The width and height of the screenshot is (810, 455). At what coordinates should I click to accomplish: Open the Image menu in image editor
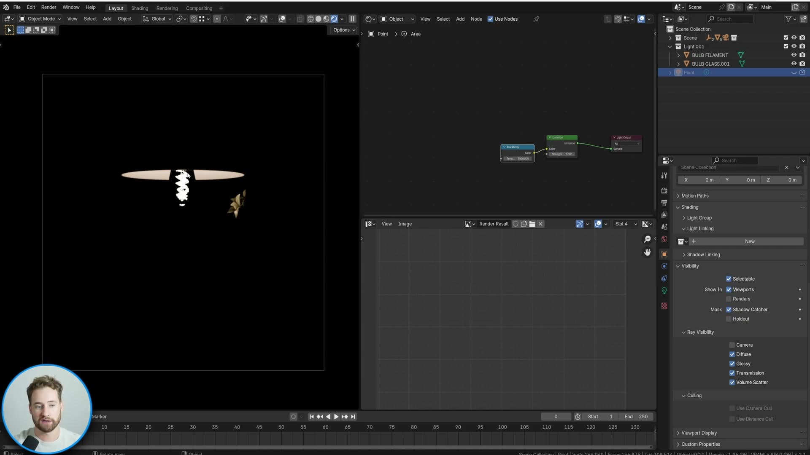point(405,224)
